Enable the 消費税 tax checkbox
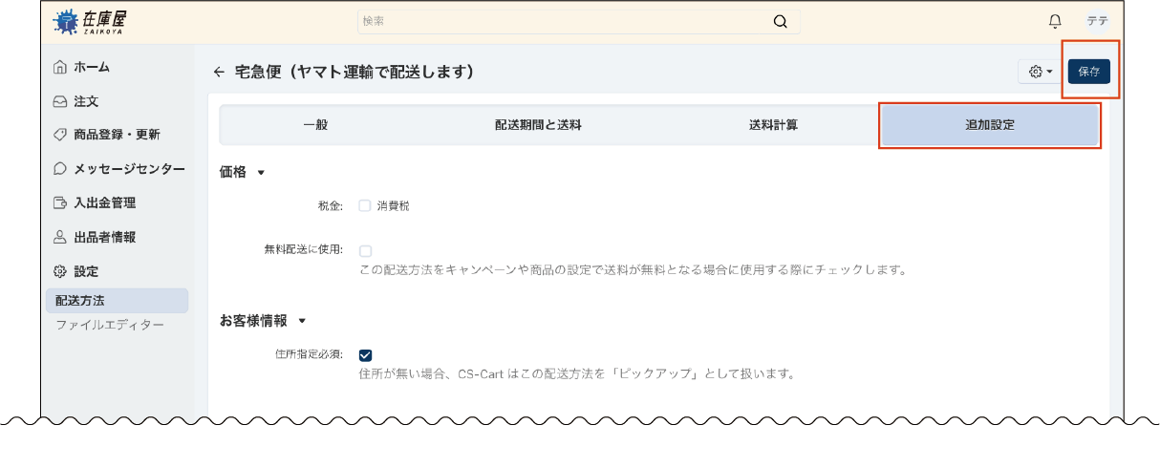 (x=365, y=205)
